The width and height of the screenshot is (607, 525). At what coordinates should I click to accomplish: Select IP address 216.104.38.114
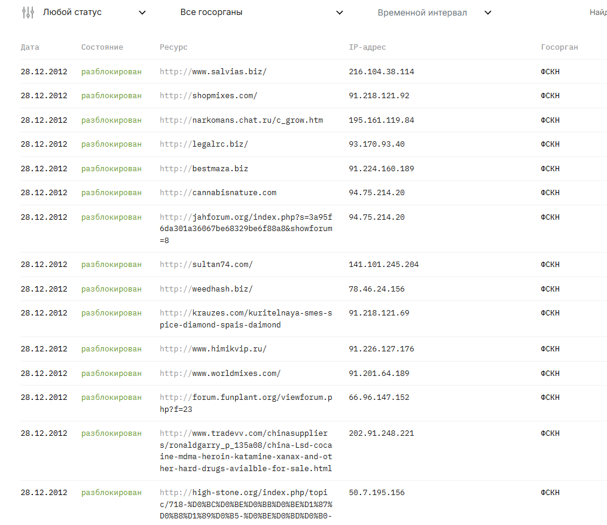382,72
